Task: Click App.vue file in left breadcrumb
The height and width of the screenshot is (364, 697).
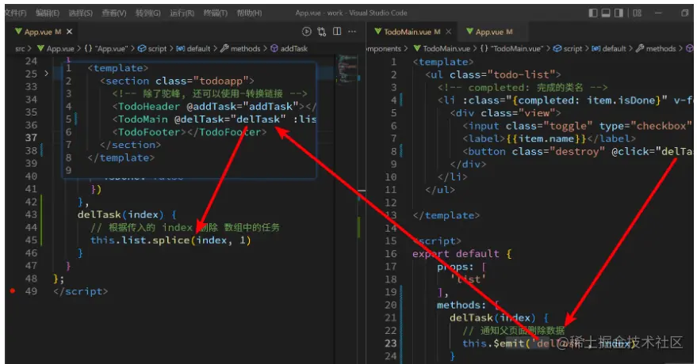Action: (x=56, y=48)
